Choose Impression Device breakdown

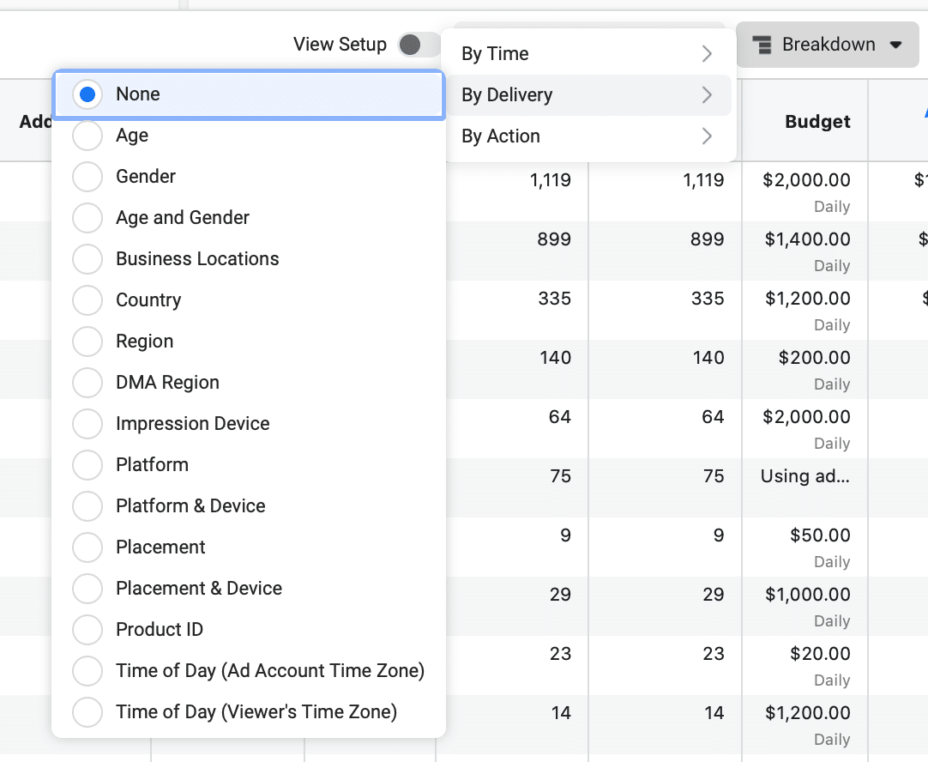pos(87,424)
